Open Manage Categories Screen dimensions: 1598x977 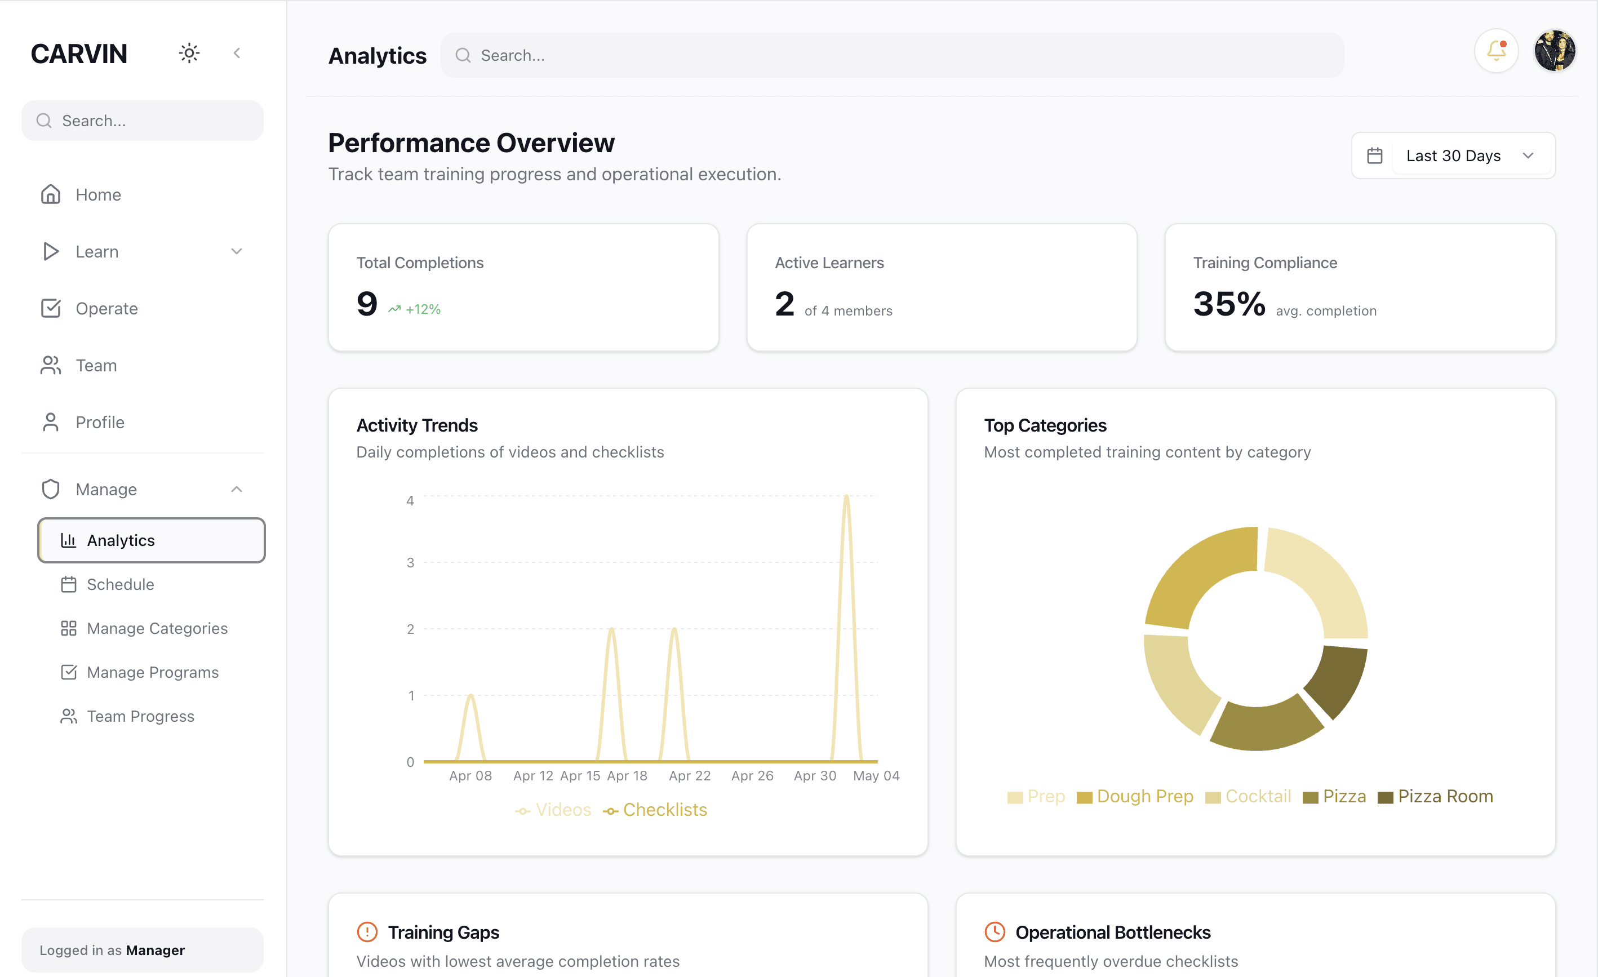(151, 628)
